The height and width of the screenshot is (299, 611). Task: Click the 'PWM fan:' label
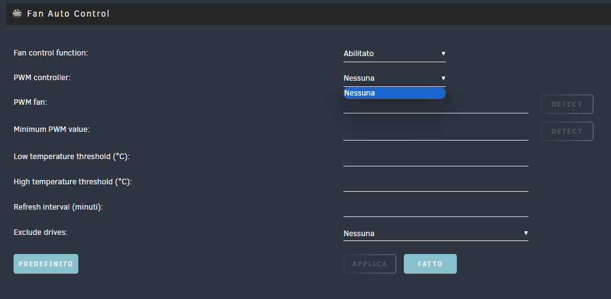(30, 102)
